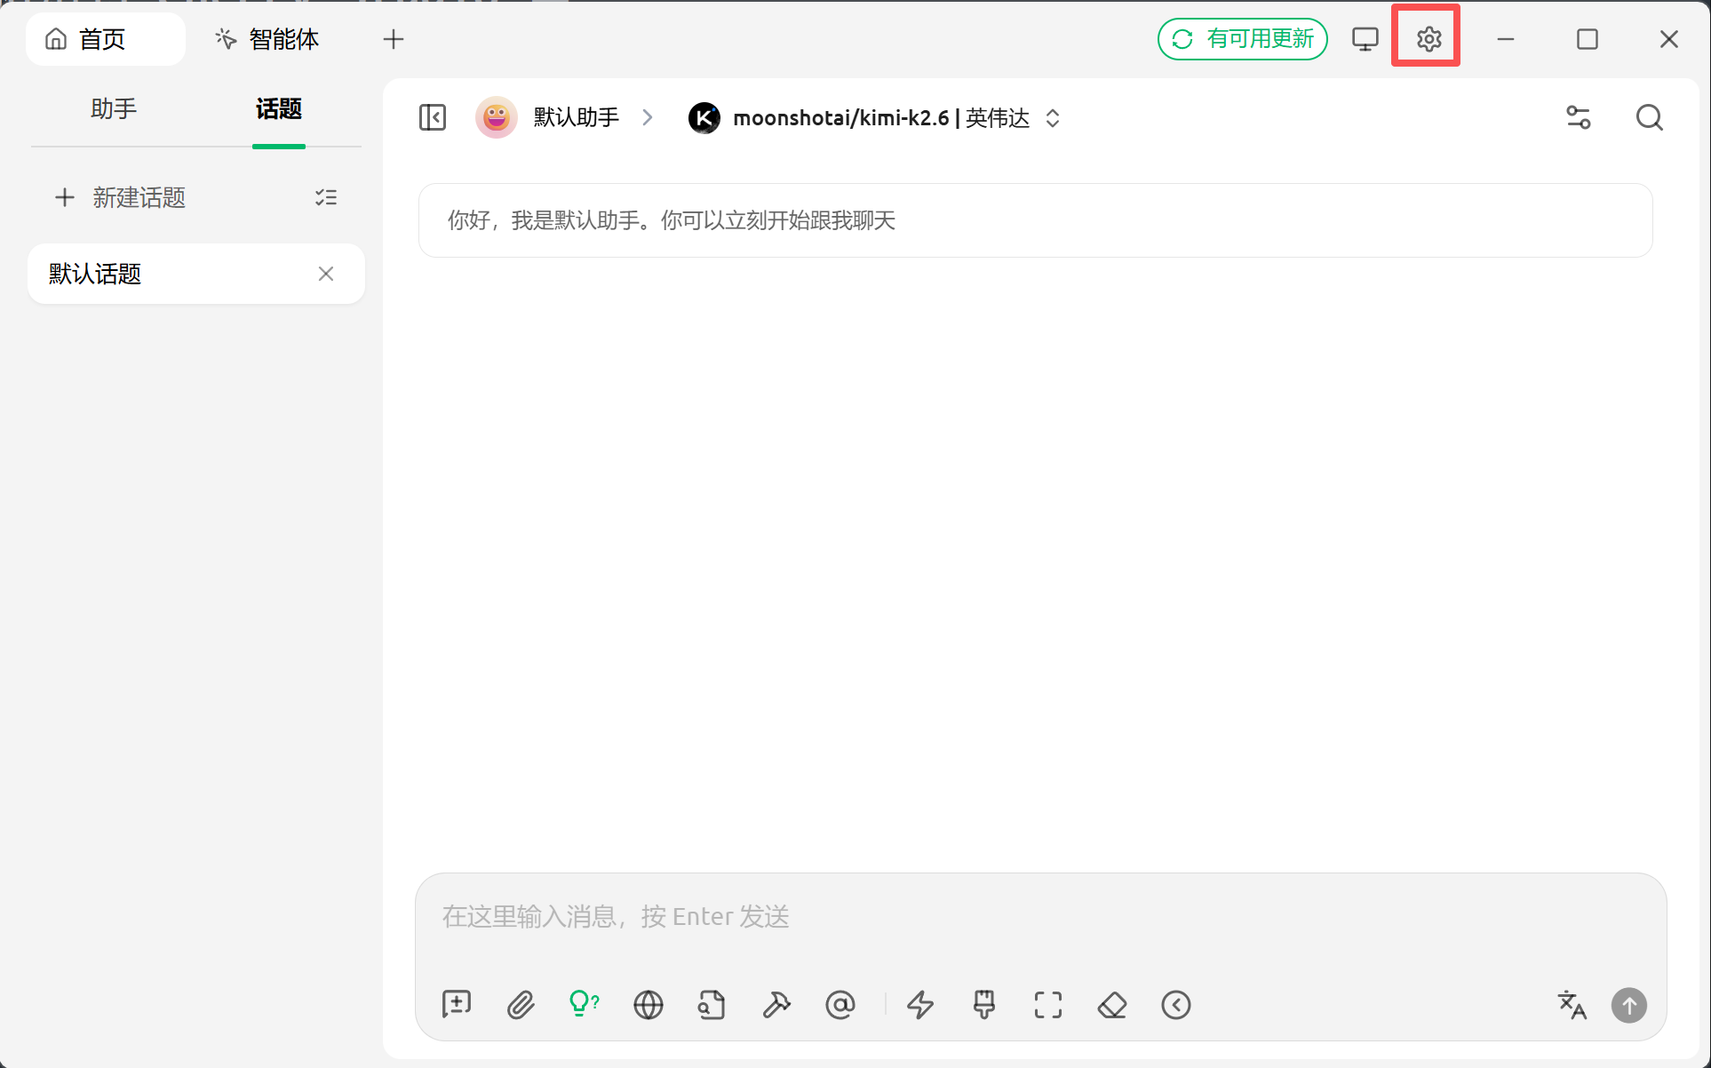Add a new tab with the plus icon
This screenshot has height=1068, width=1711.
(x=394, y=39)
